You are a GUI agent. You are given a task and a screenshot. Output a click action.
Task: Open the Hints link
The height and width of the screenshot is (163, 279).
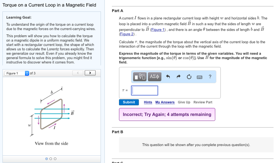[148, 102]
